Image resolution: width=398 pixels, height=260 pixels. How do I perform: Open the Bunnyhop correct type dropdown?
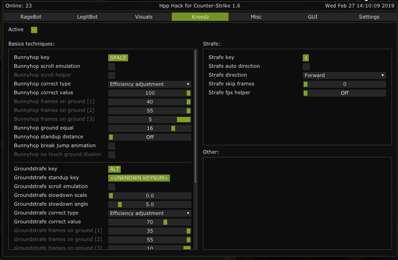tap(150, 84)
